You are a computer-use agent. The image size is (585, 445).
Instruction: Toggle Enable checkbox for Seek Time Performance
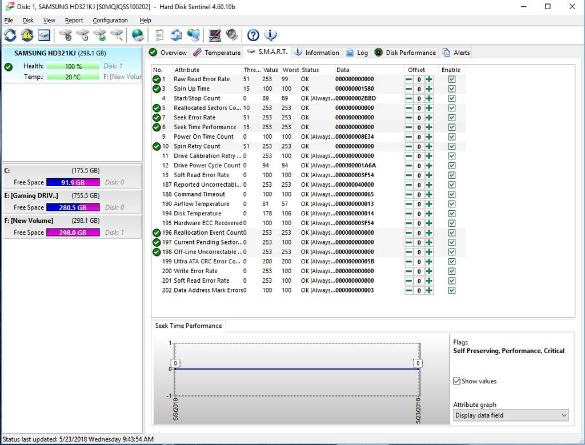click(x=452, y=127)
